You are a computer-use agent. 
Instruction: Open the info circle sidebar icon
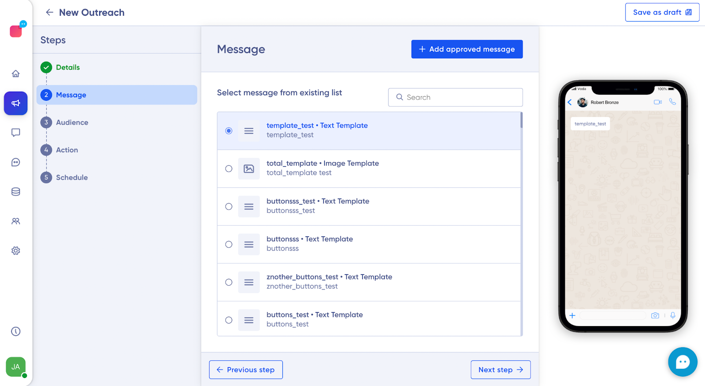pyautogui.click(x=16, y=331)
